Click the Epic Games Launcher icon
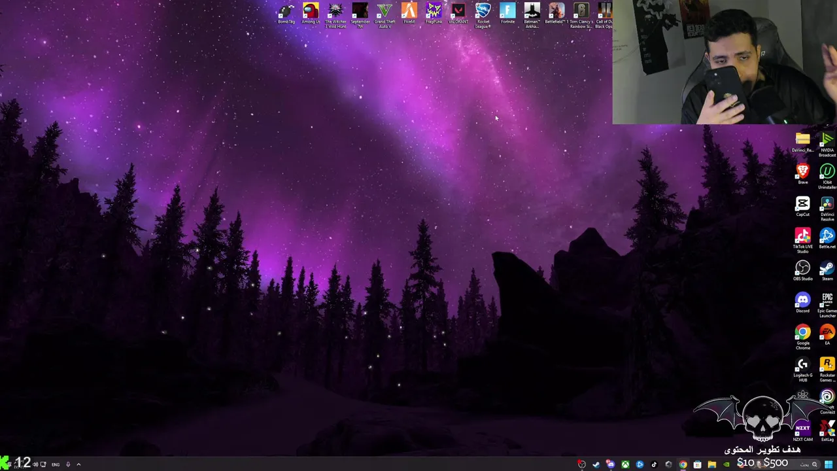This screenshot has height=471, width=837. coord(827,305)
